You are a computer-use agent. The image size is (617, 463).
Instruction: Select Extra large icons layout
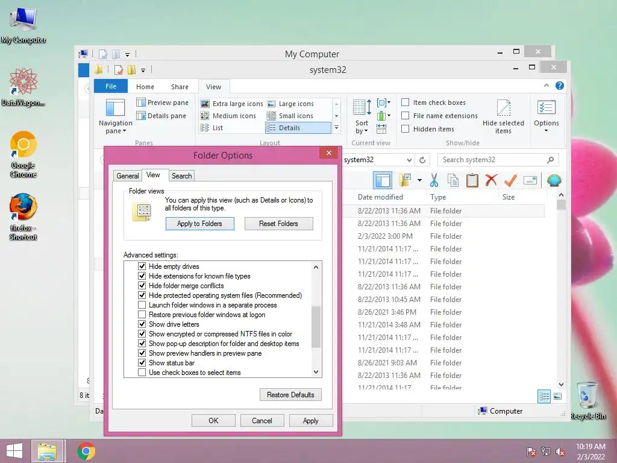(x=232, y=104)
